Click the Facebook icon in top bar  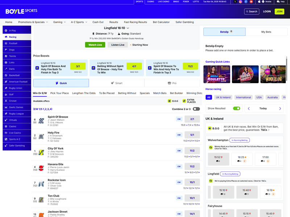(x=246, y=2)
